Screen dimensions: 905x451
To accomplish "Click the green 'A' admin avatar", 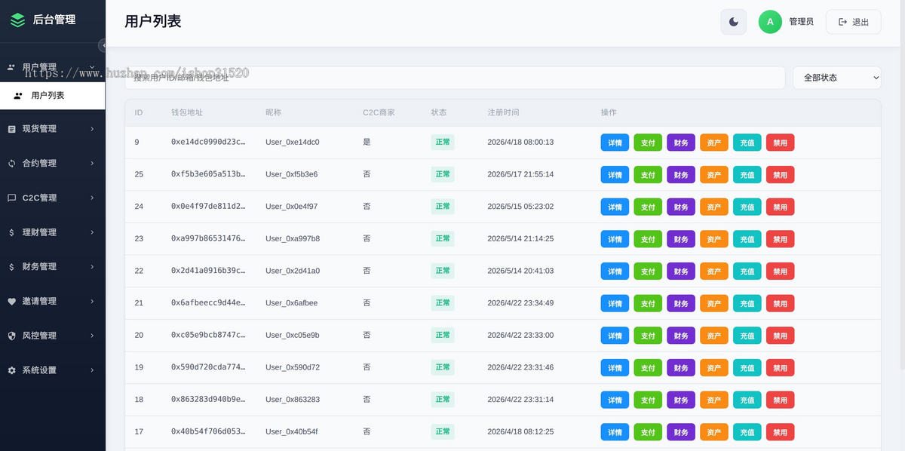I will (x=770, y=22).
